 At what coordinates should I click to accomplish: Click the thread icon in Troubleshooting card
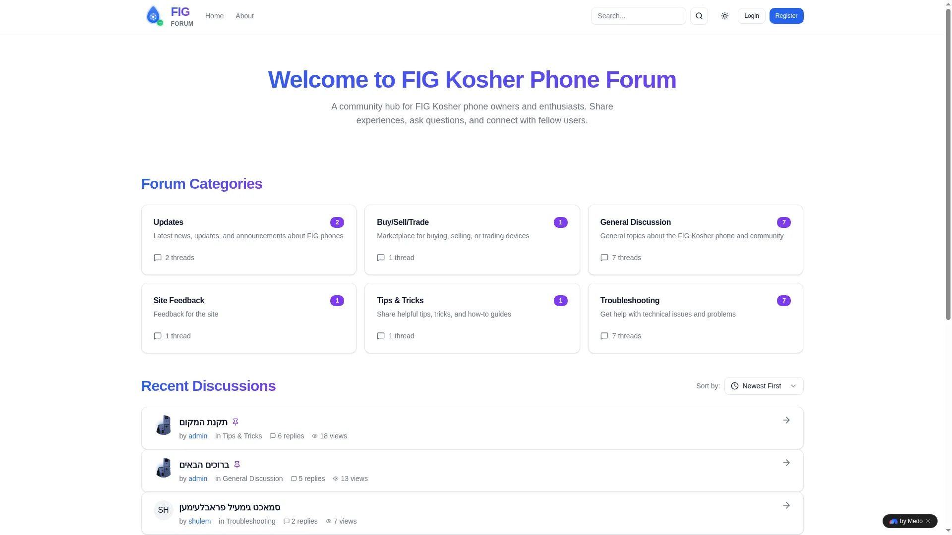click(604, 336)
